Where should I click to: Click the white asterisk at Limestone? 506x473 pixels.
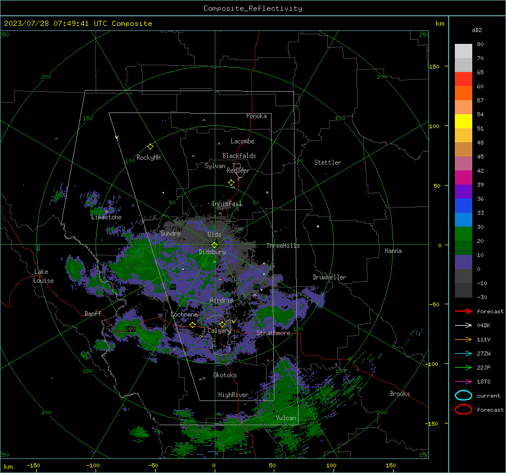[x=106, y=212]
